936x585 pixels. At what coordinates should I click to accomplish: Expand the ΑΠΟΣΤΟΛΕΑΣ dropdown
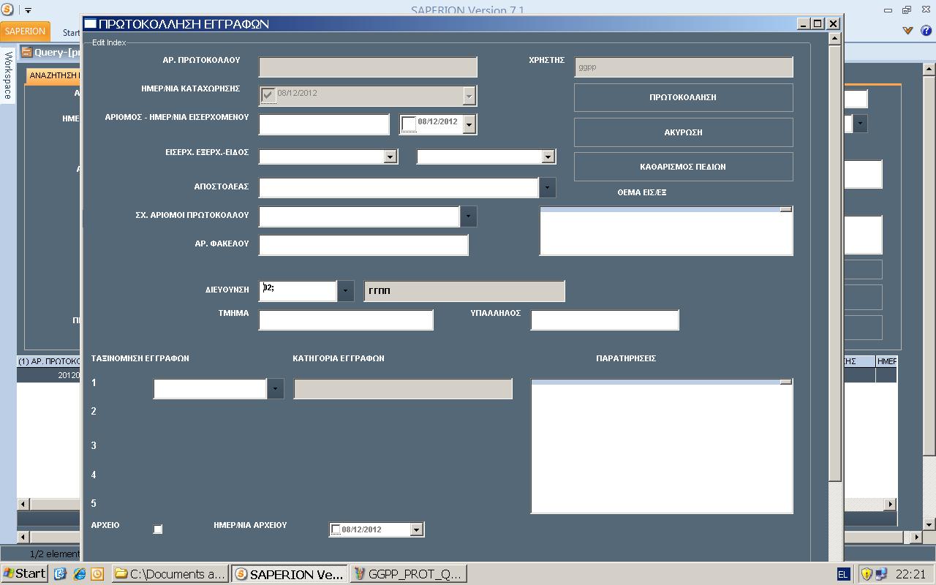tap(547, 187)
